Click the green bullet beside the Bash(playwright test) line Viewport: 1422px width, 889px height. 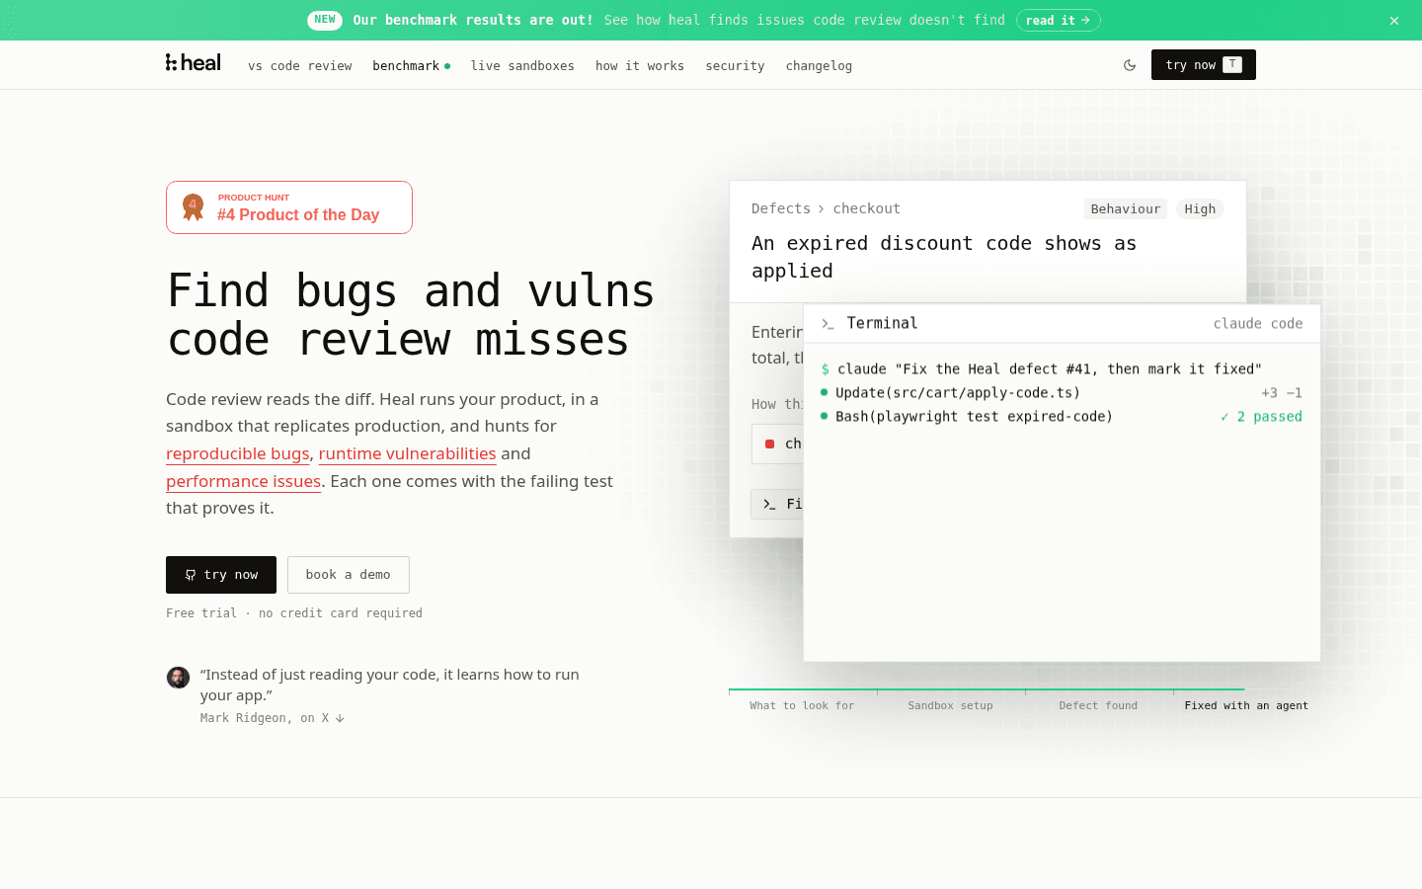pos(824,416)
